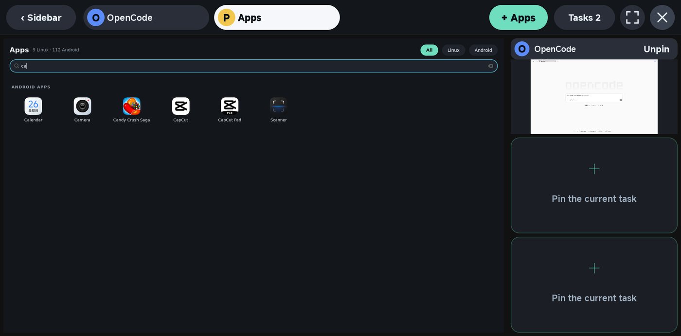681x336 pixels.
Task: Open the Tasks 2 list
Action: pyautogui.click(x=584, y=18)
